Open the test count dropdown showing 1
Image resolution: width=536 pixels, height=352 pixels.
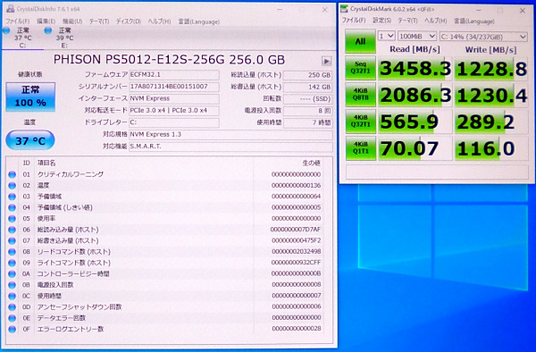click(x=386, y=36)
